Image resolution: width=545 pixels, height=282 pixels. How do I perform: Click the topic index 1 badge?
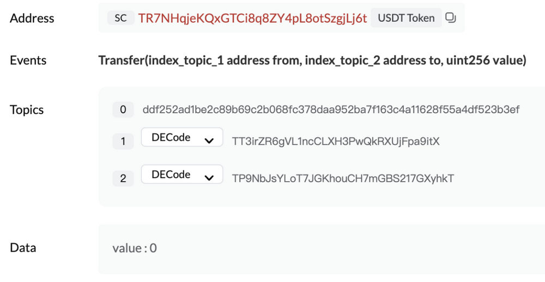tap(123, 142)
